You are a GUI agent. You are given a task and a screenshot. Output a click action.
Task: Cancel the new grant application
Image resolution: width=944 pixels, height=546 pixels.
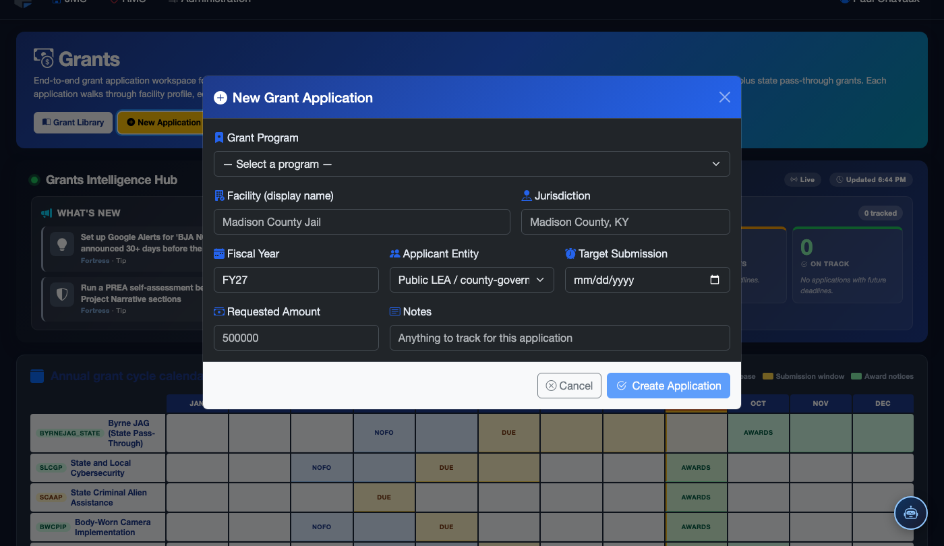coord(569,386)
